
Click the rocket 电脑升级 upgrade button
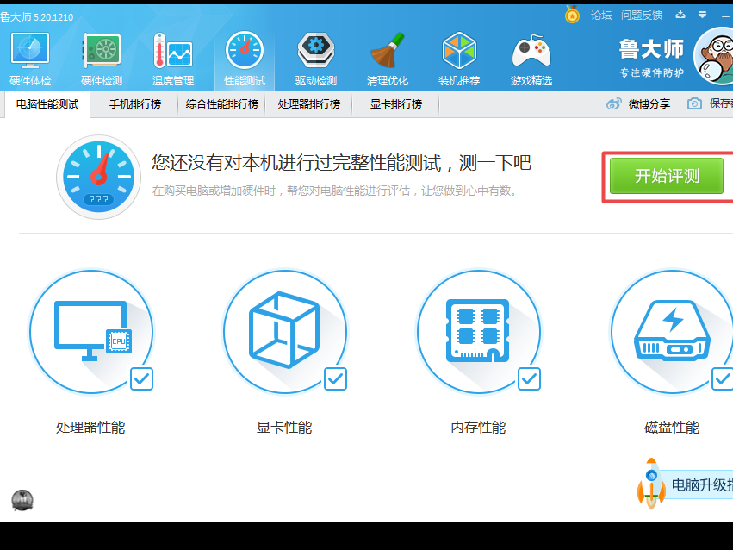click(x=686, y=484)
